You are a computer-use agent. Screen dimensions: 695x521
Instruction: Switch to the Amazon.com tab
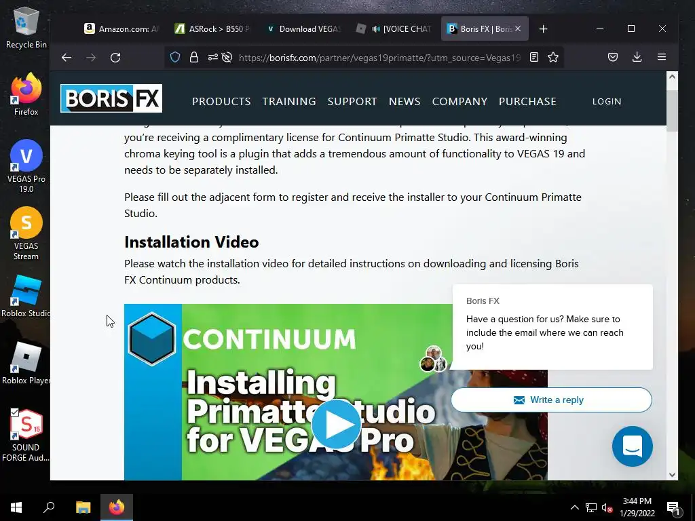tap(121, 28)
